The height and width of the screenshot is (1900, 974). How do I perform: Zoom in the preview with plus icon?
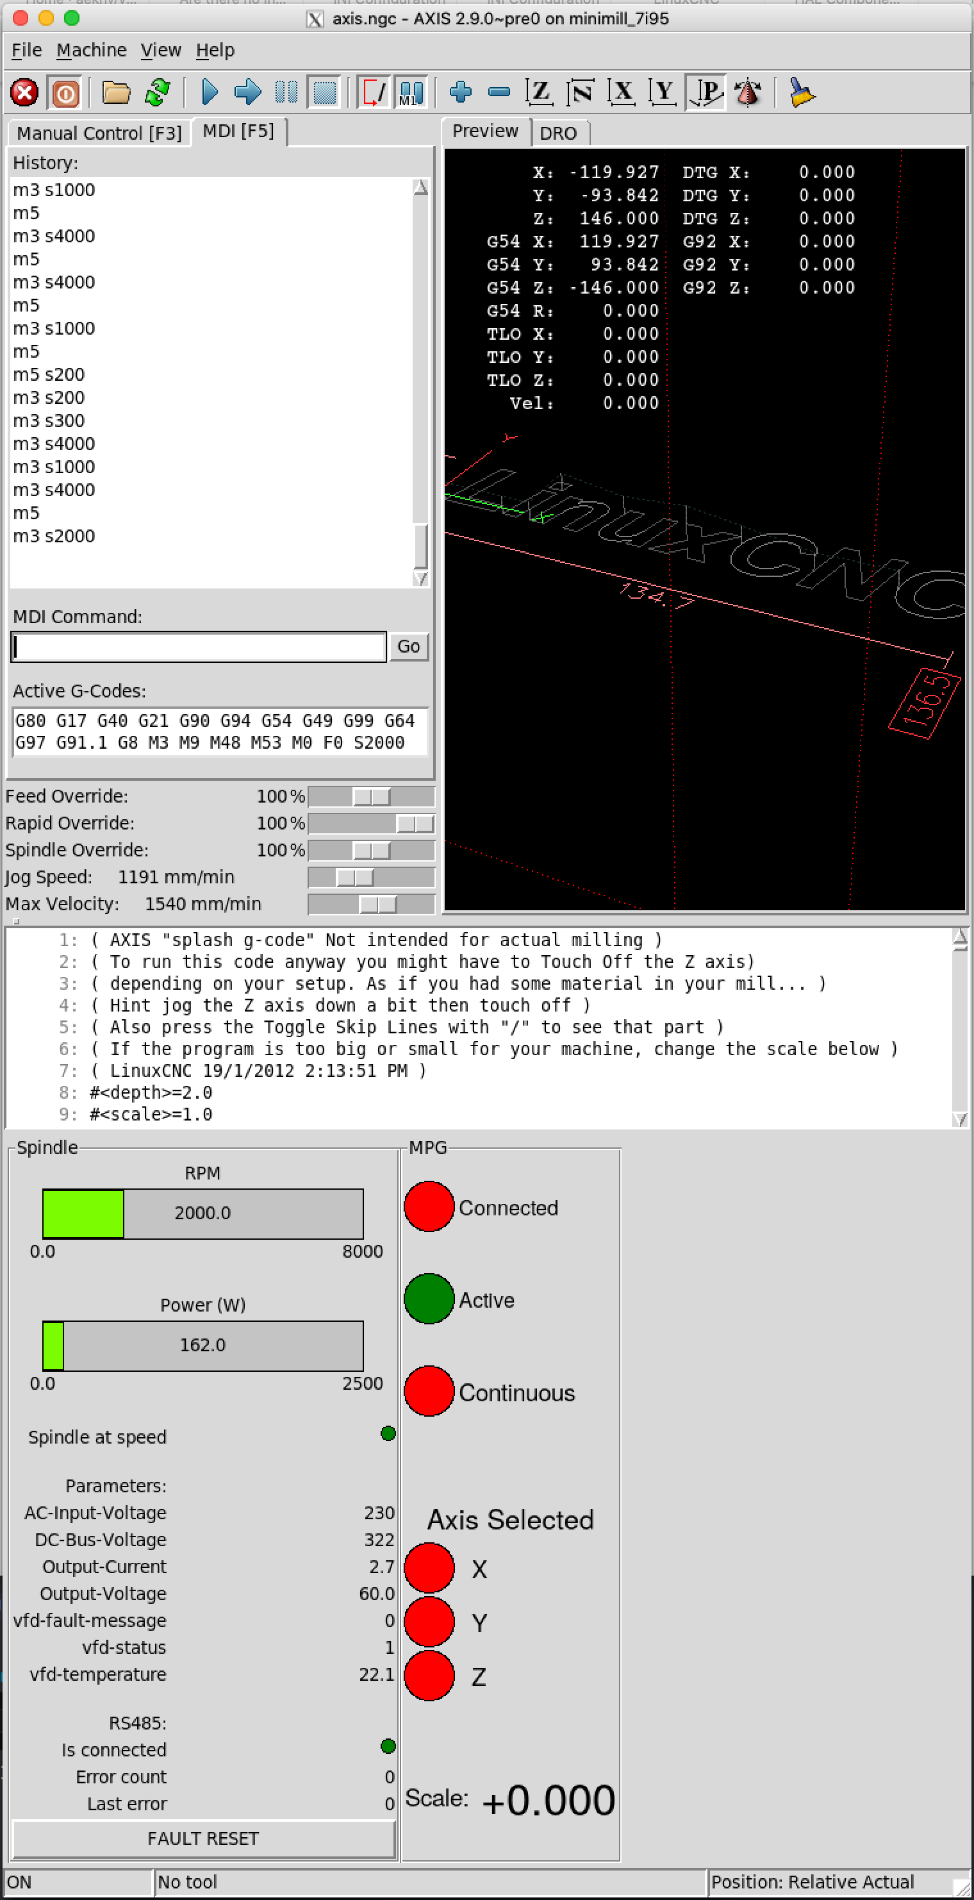point(461,93)
